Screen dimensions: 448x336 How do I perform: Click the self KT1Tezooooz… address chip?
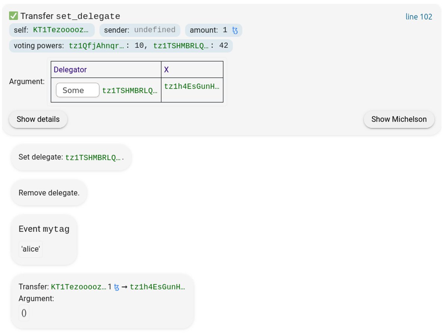click(52, 30)
